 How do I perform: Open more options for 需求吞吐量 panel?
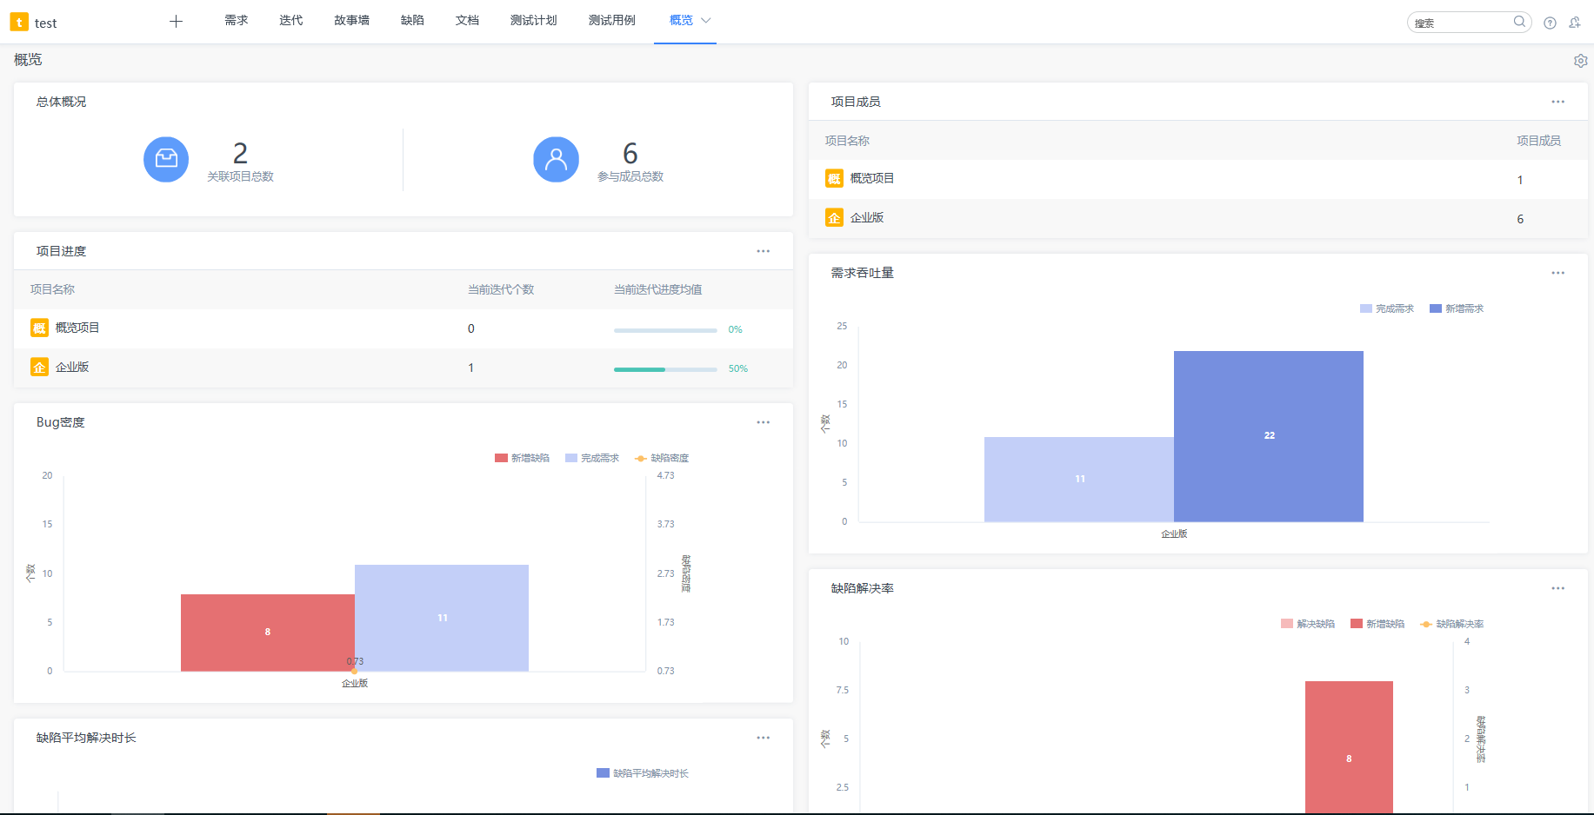1558,273
